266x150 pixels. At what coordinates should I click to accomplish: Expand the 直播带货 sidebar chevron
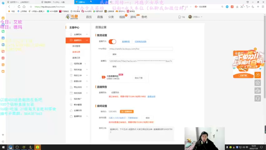coord(87,116)
